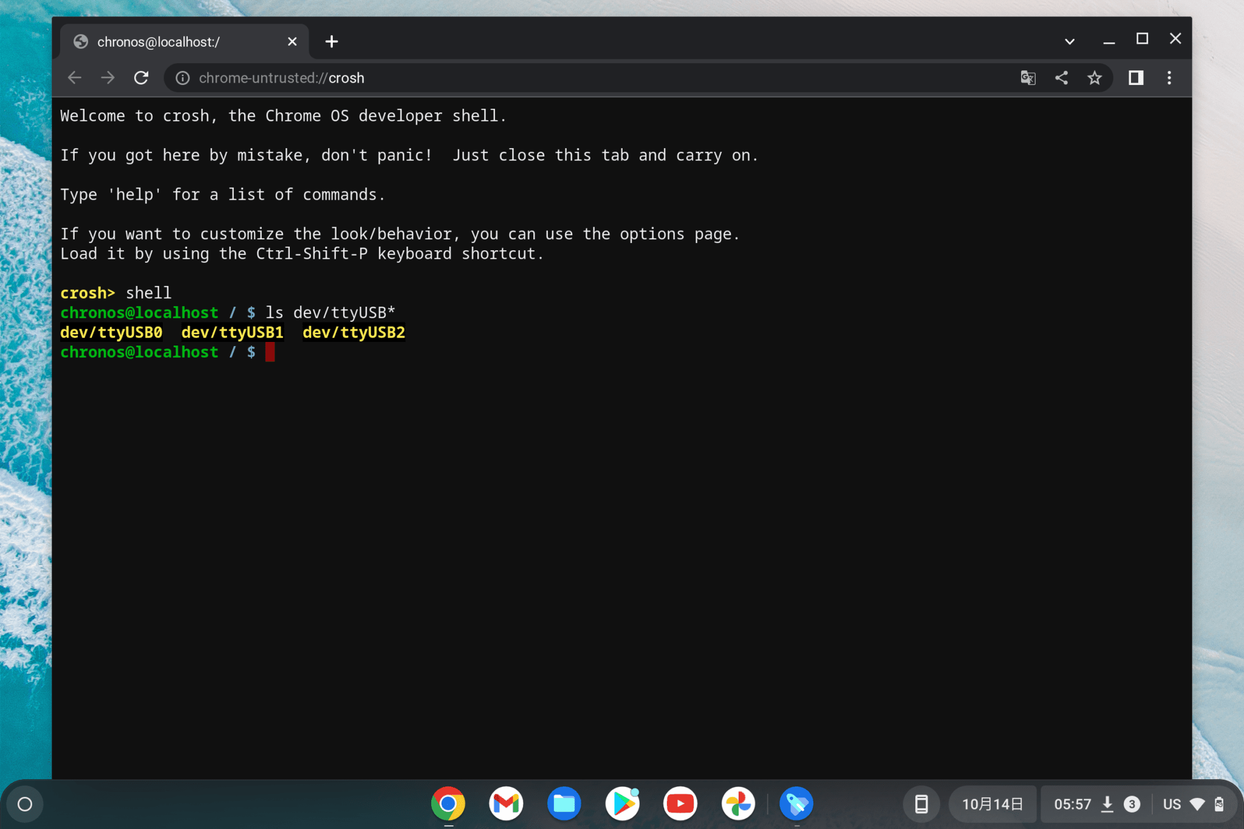
Task: Click the site information icon in address bar
Action: pos(182,78)
